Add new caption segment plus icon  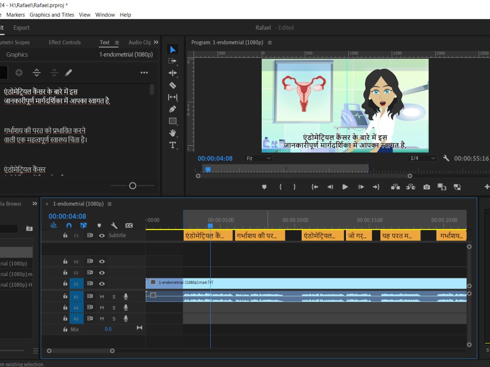click(x=19, y=73)
